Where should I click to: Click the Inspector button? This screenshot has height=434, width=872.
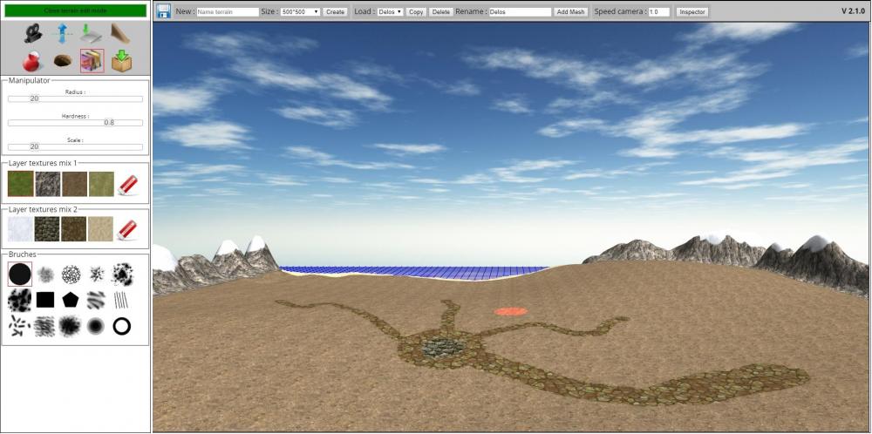point(692,12)
